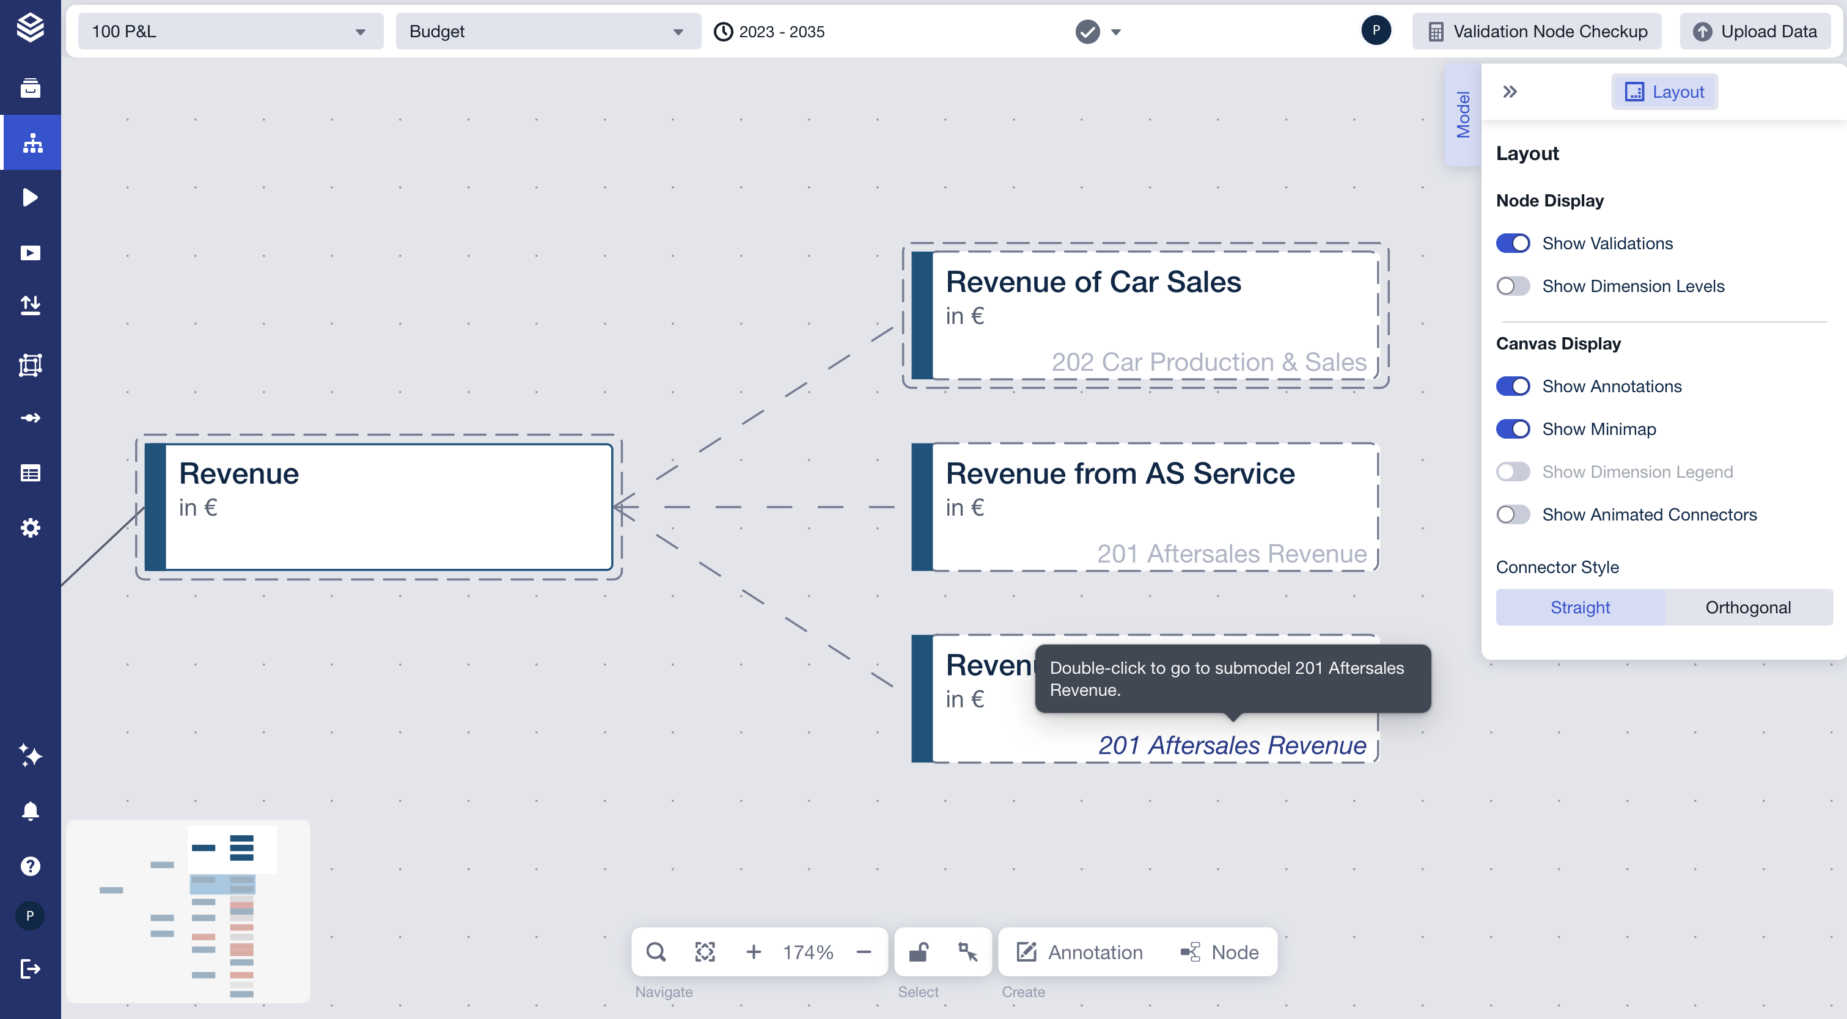This screenshot has height=1019, width=1847.
Task: Select Orthogonal connector style
Action: 1747,608
